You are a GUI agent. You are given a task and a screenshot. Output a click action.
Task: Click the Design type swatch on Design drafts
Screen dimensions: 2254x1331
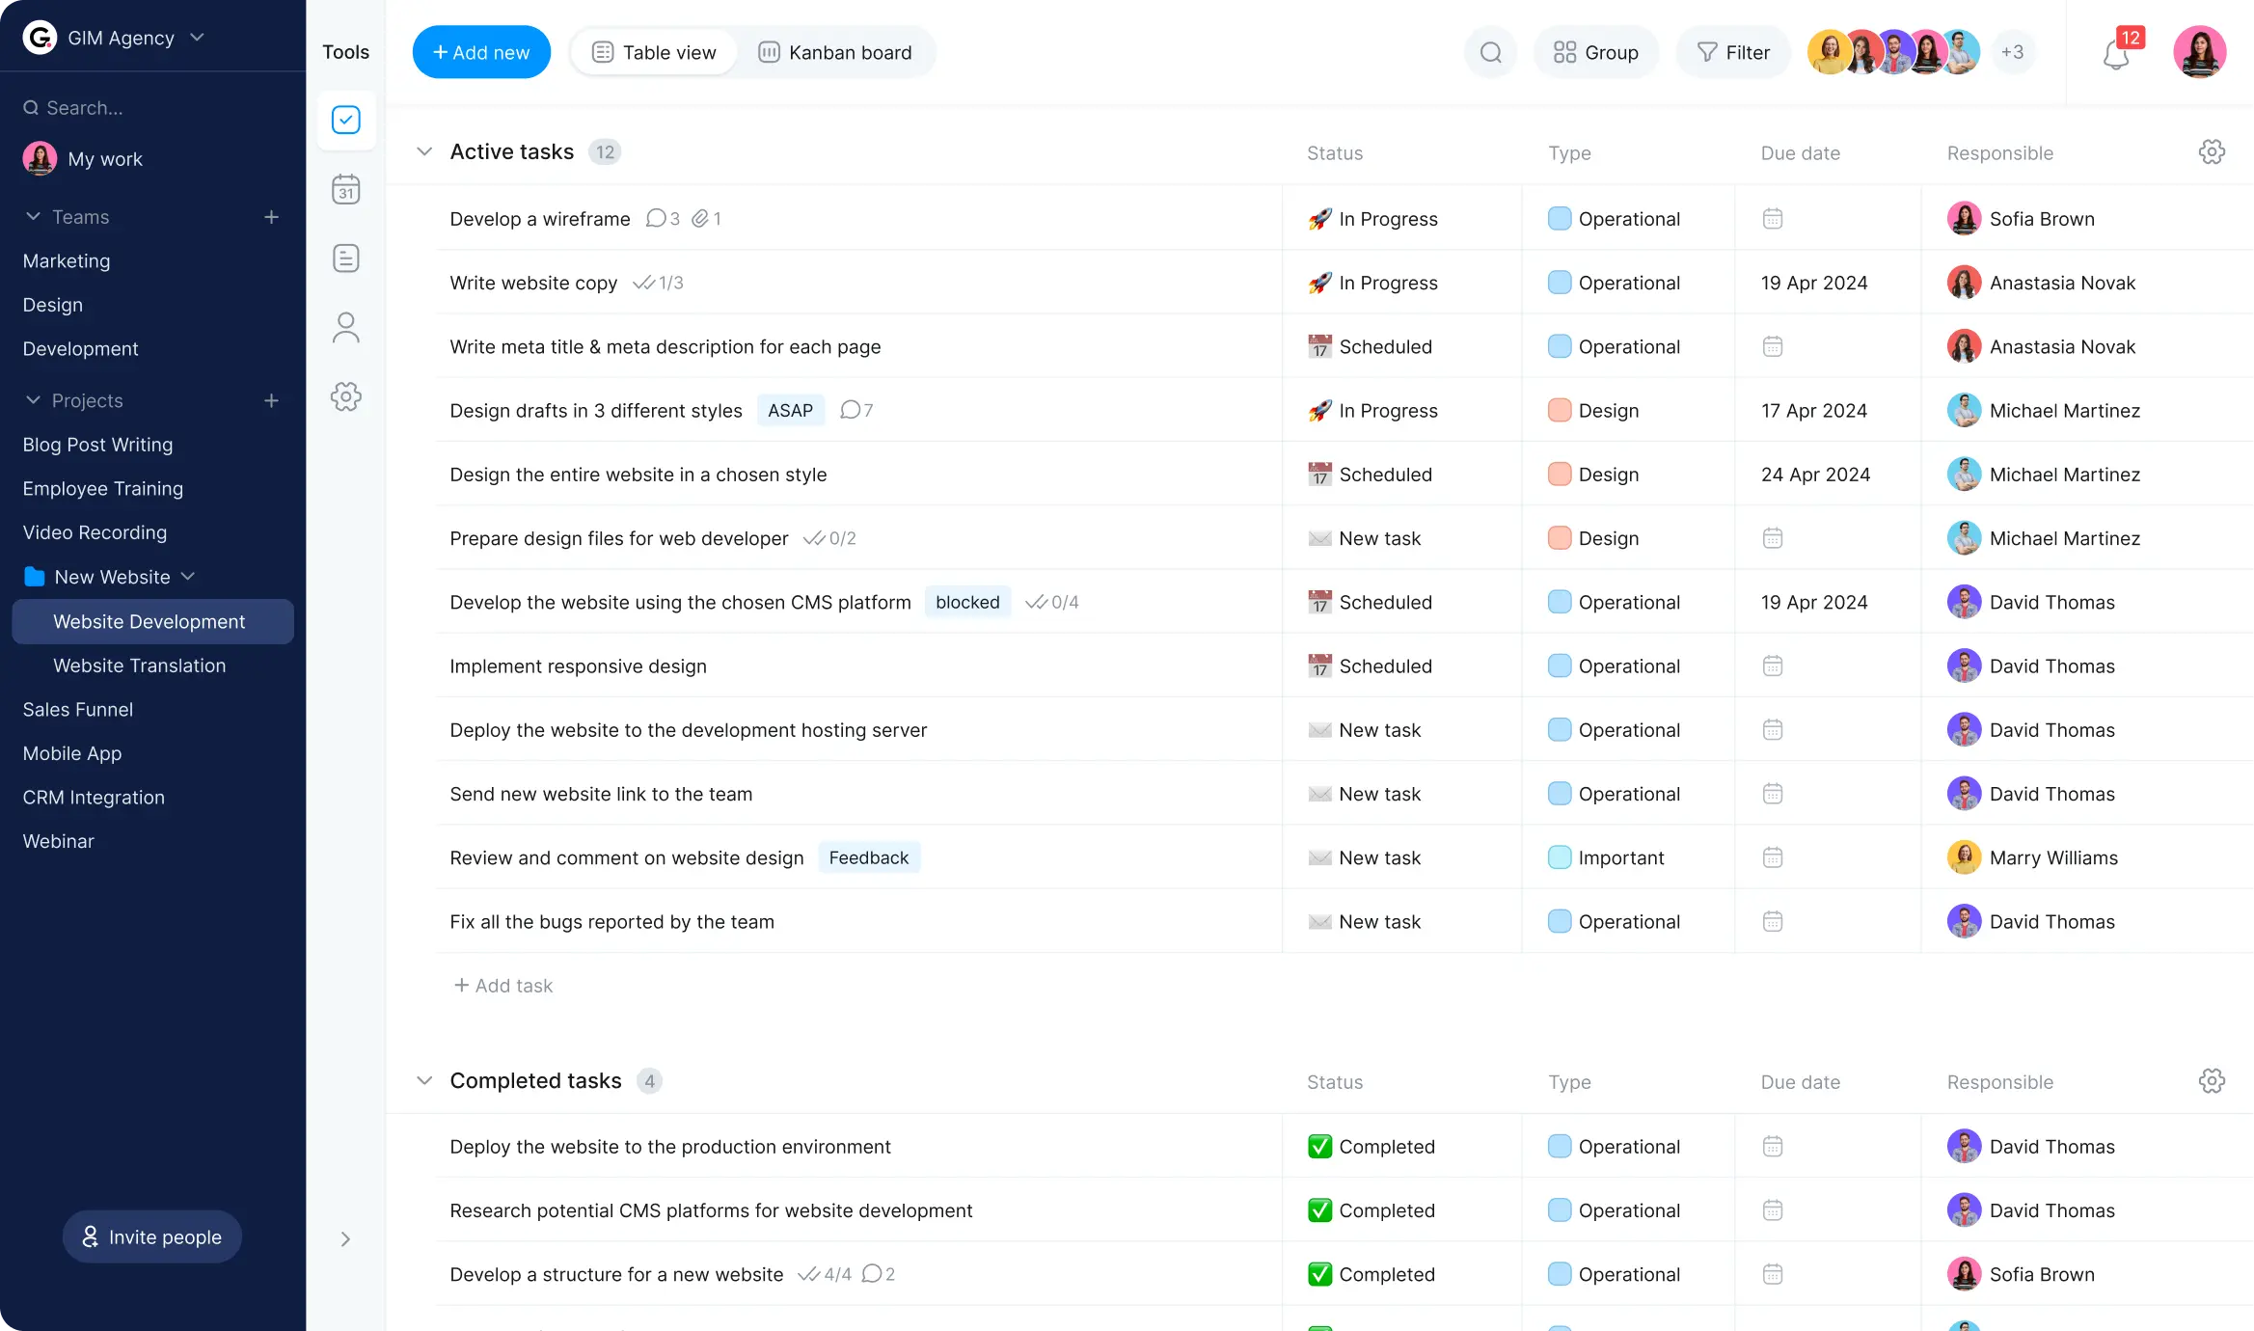point(1559,410)
